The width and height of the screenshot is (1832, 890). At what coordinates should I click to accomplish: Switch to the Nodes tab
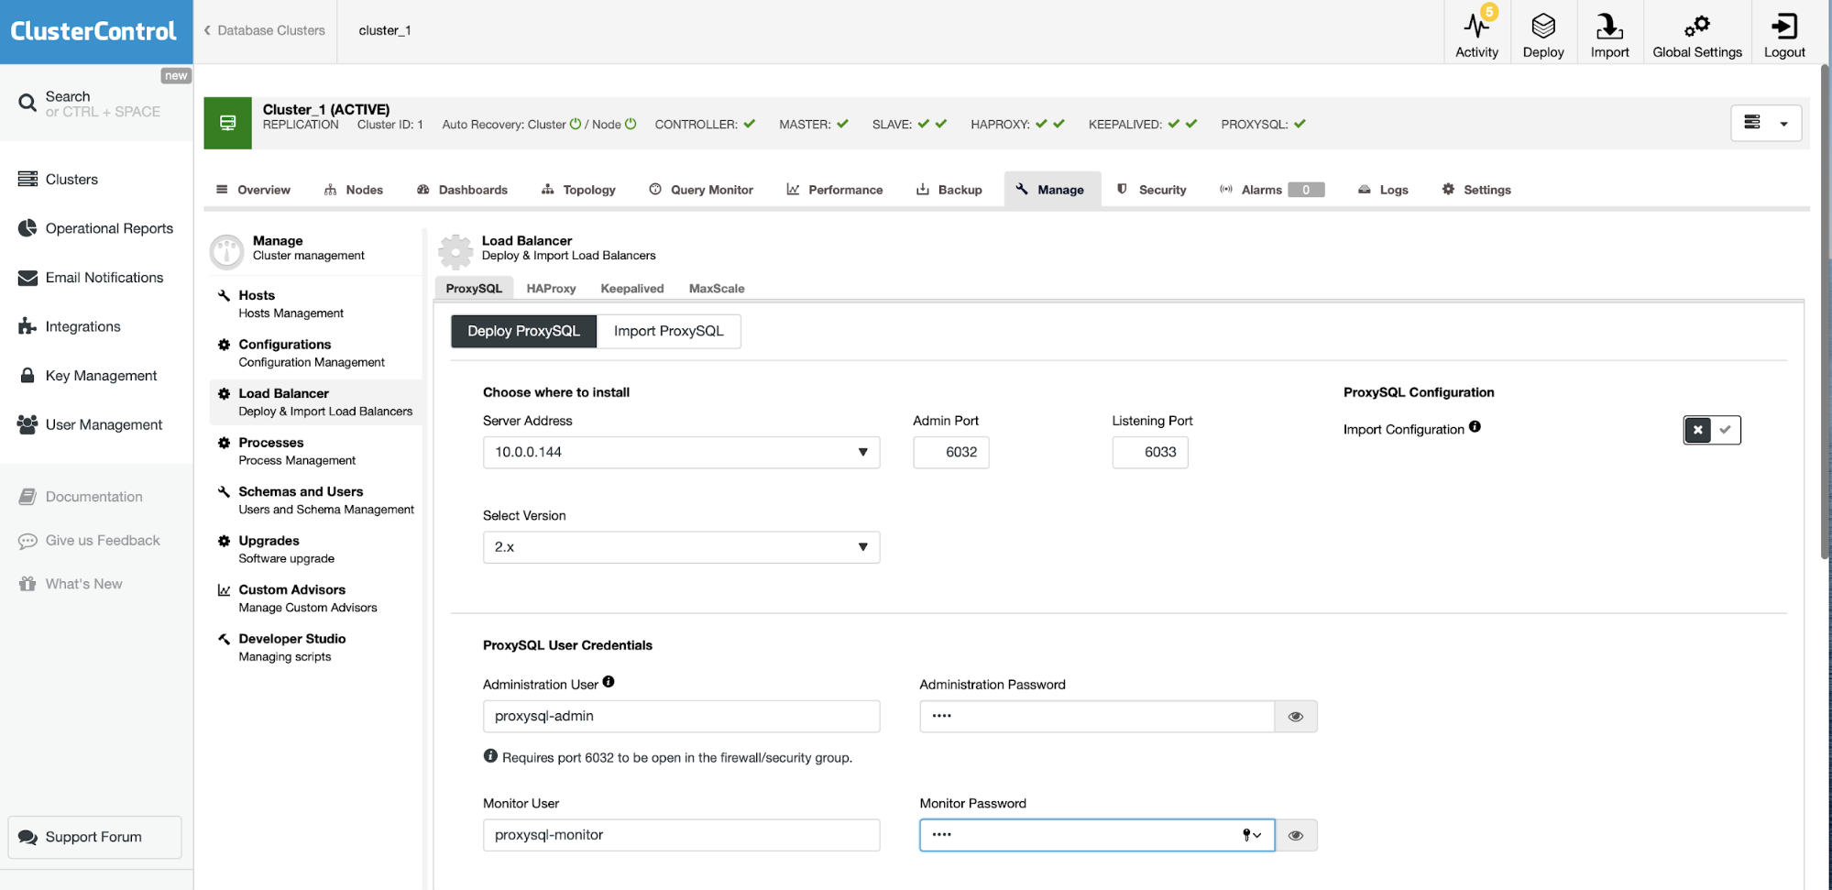click(354, 190)
